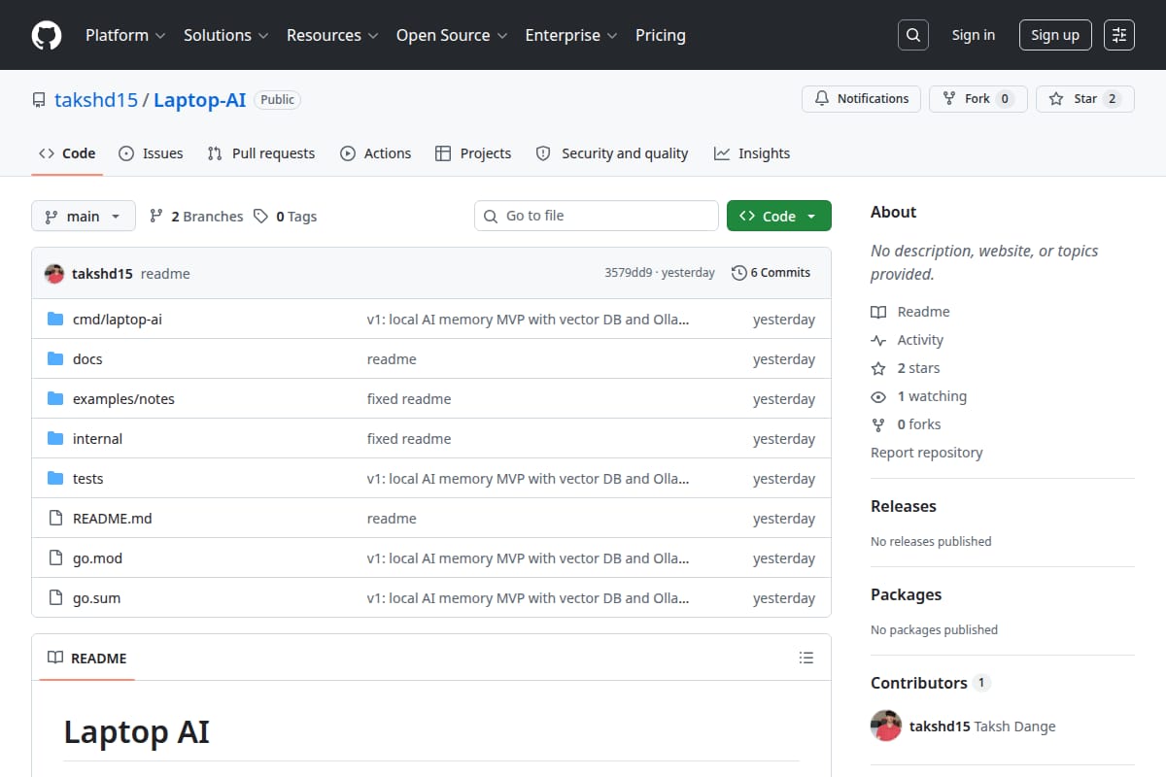Switch to the Projects tab
The height and width of the screenshot is (777, 1166).
pos(473,153)
